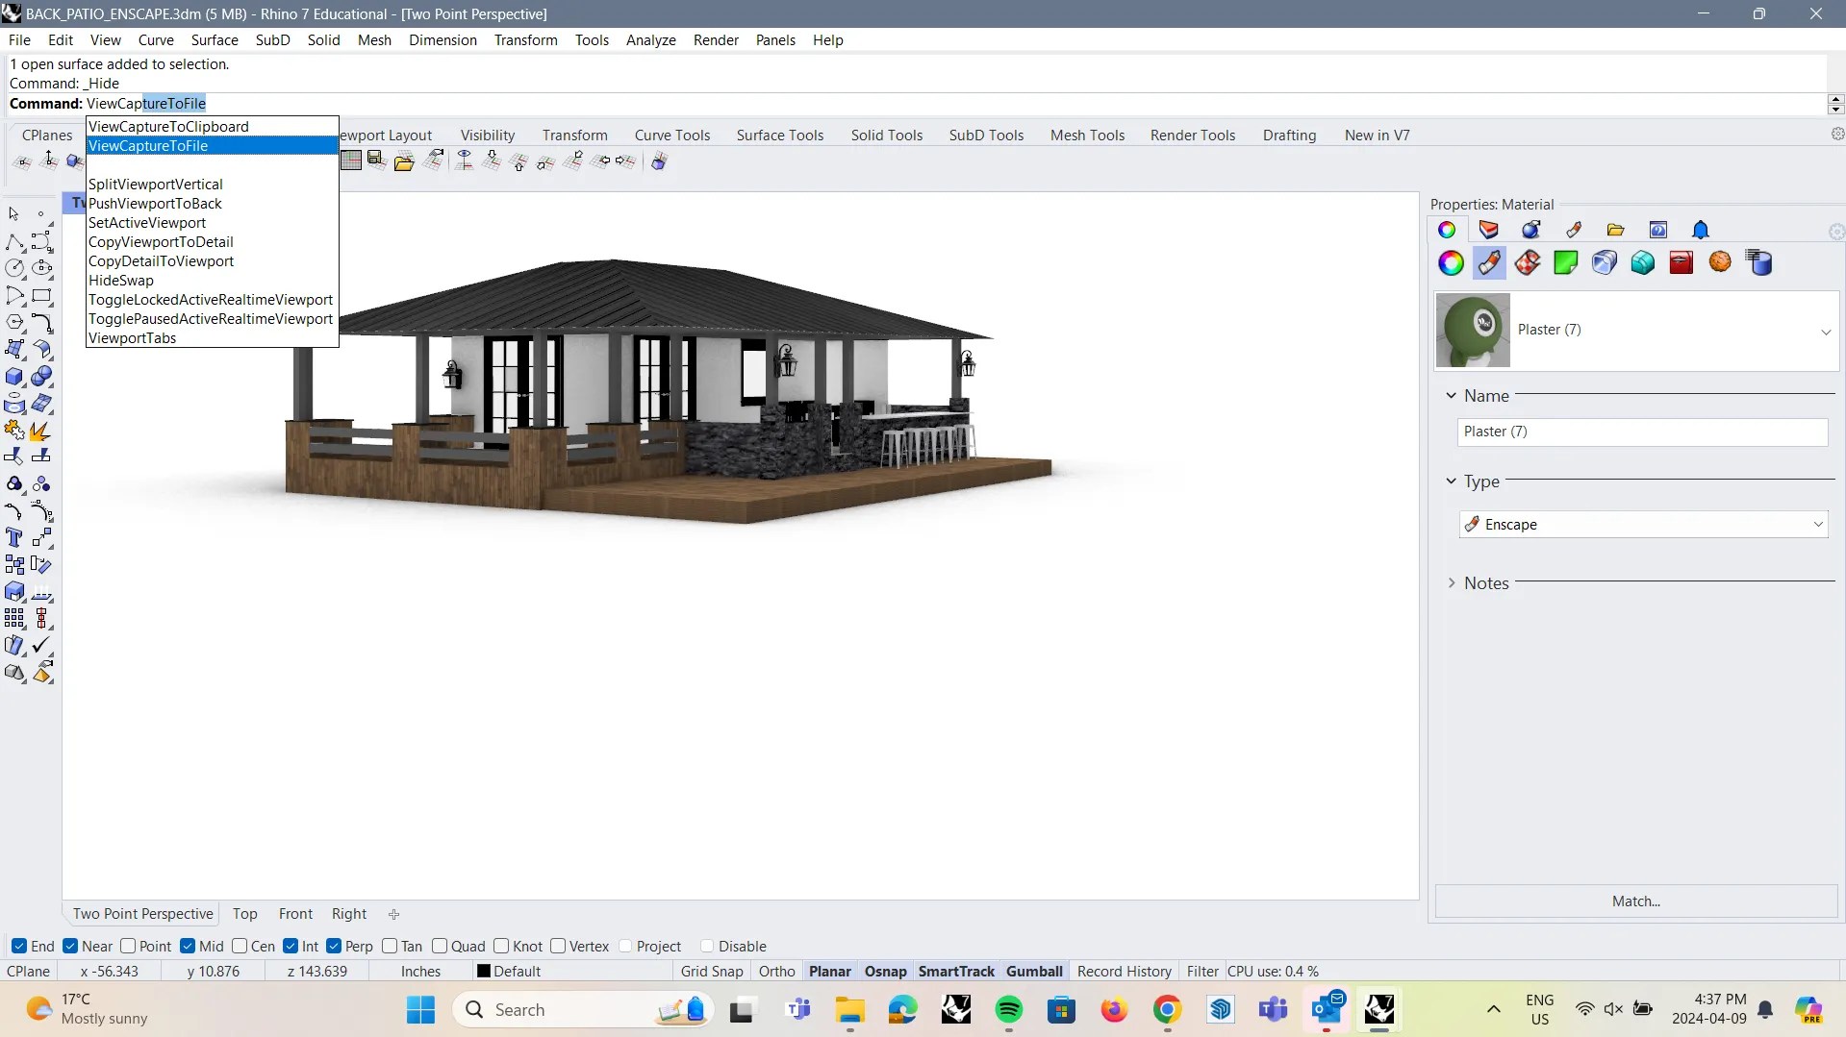Collapse the Name section

pos(1451,395)
